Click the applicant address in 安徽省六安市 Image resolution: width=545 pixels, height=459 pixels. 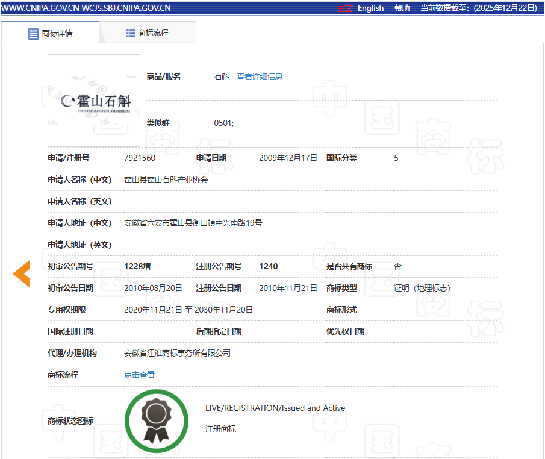[x=193, y=223]
